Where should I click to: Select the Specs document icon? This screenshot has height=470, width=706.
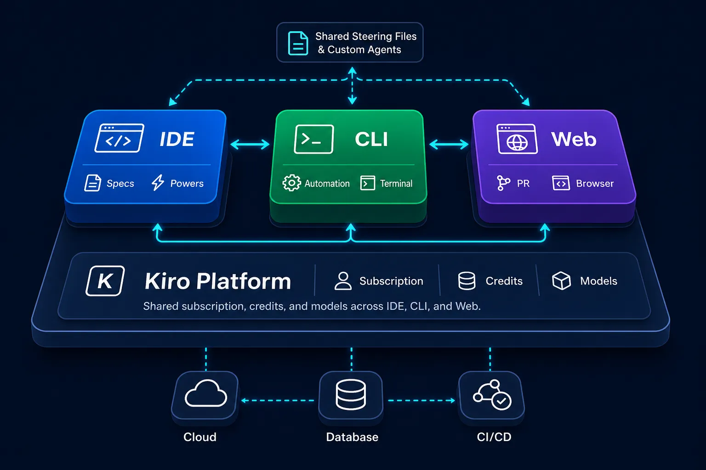point(92,183)
